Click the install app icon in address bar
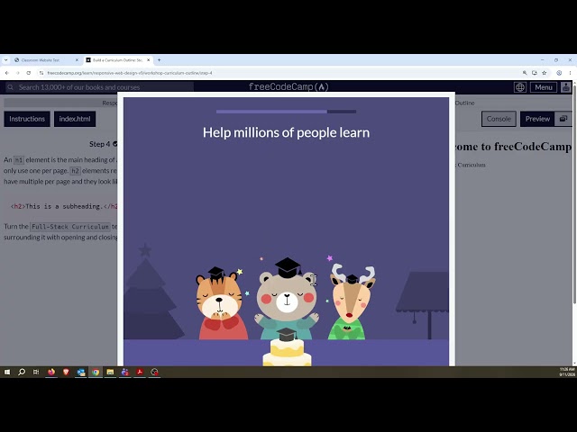Viewport: 577px width, 432px height. pos(535,73)
